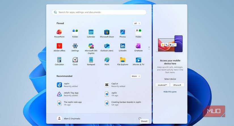Screen dimensions: 234x126
Task: Launch Paint
Action: tap(107, 61)
